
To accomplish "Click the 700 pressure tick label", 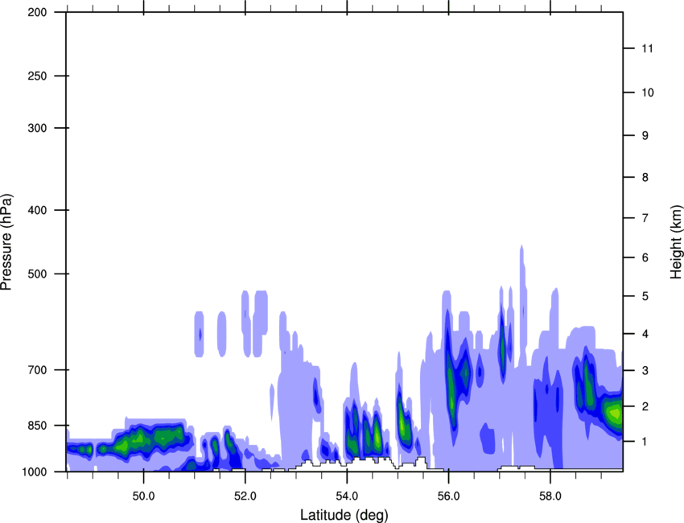I will click(37, 370).
